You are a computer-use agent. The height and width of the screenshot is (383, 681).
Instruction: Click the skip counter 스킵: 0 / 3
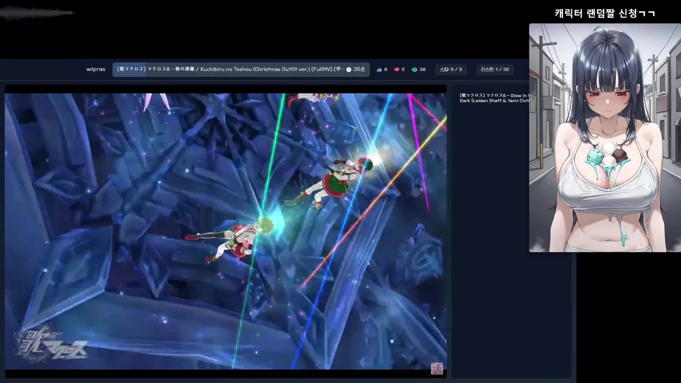(x=451, y=70)
